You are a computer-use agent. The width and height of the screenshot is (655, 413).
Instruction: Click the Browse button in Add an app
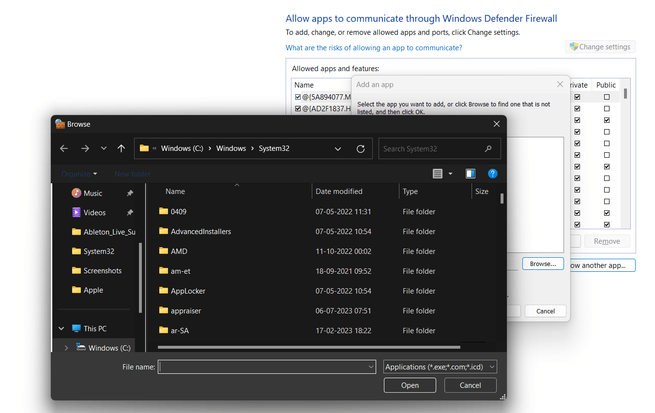[x=543, y=263]
